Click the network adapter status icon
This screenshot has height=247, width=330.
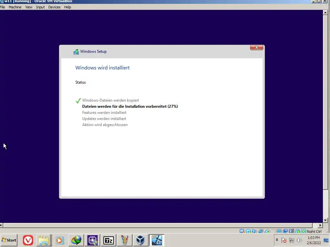point(260,231)
